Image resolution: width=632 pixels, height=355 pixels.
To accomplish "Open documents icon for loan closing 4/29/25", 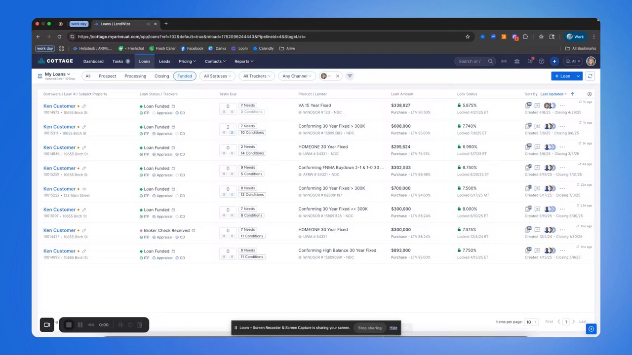I will tap(528, 106).
